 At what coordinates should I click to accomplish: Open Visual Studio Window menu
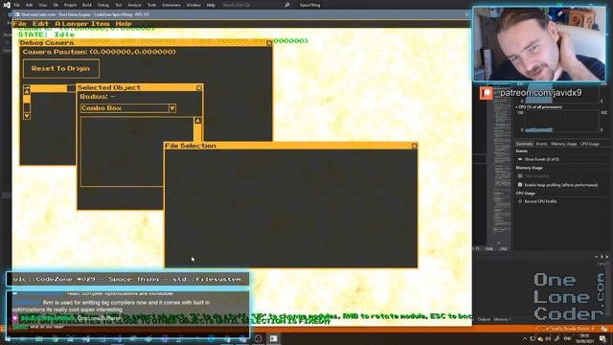pyautogui.click(x=193, y=5)
